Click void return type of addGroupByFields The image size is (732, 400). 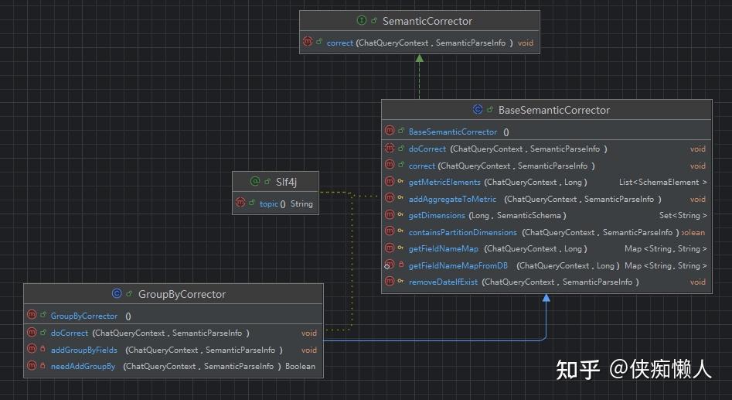[x=309, y=350]
